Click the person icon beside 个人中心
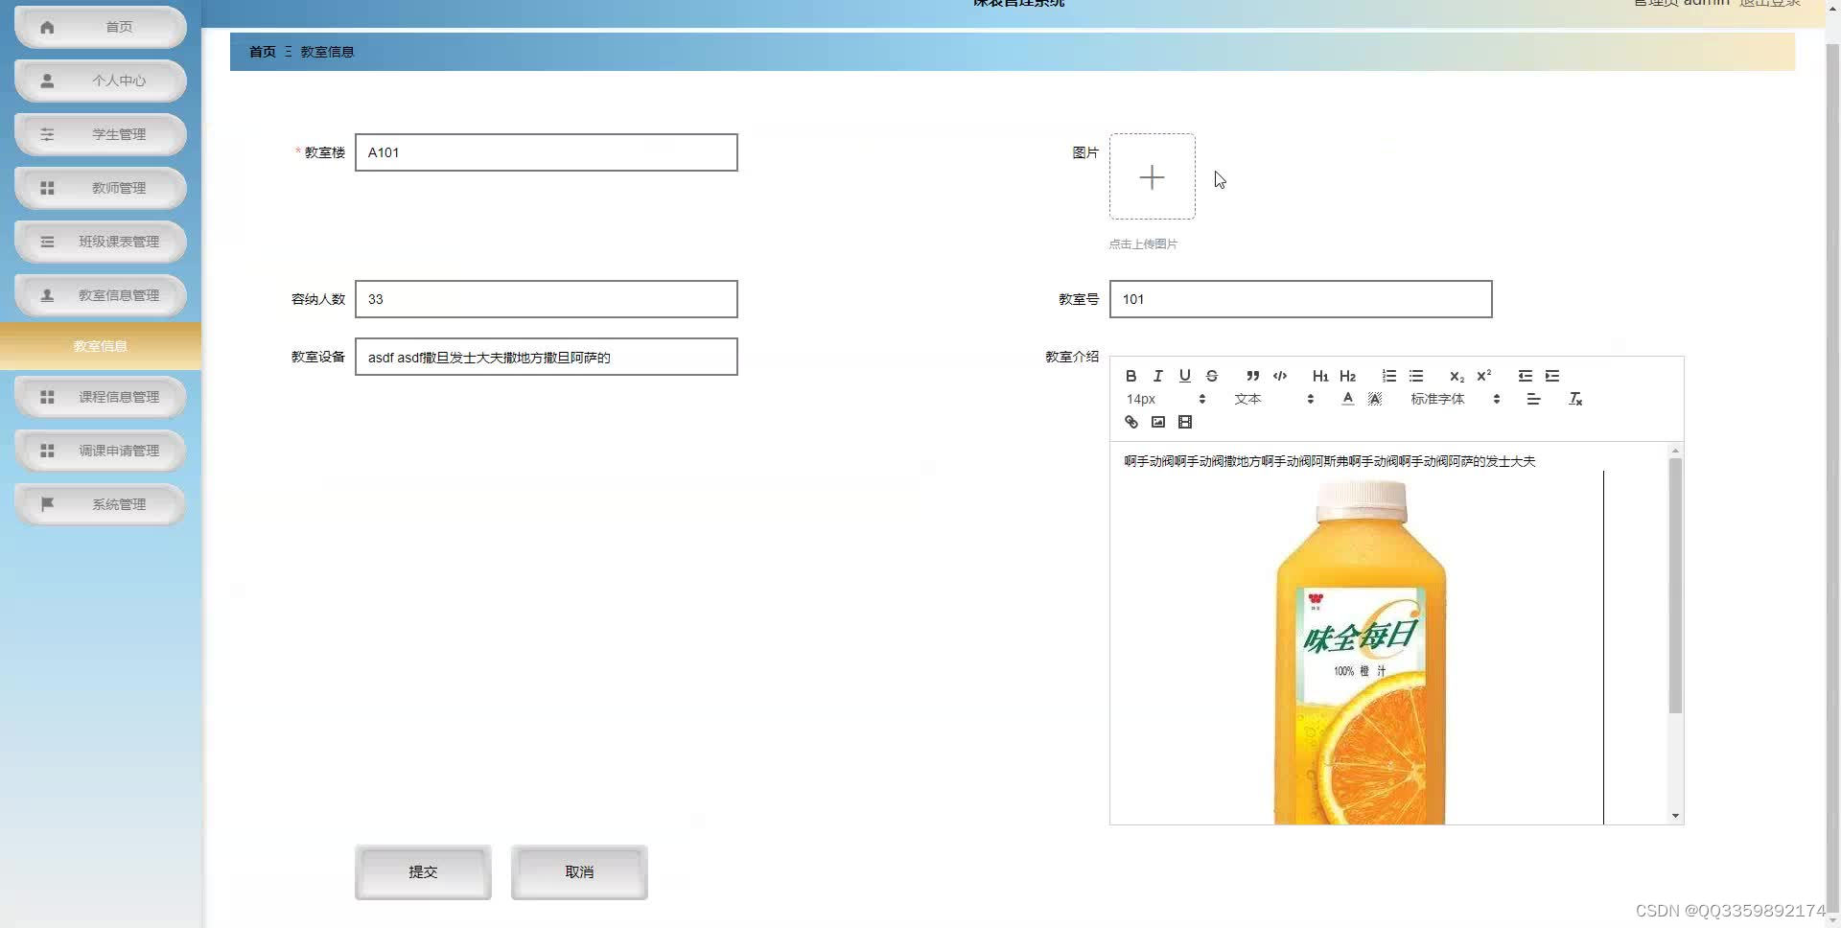The height and width of the screenshot is (928, 1841). tap(47, 81)
